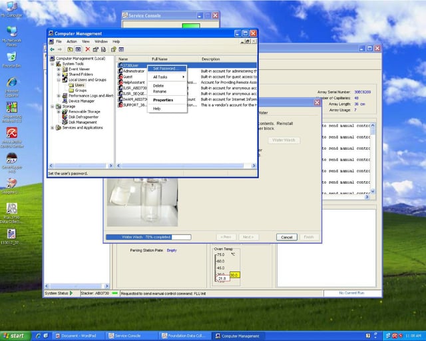Click the Forward arrow in Computer Management toolbar
This screenshot has width=426, height=341.
pos(59,49)
